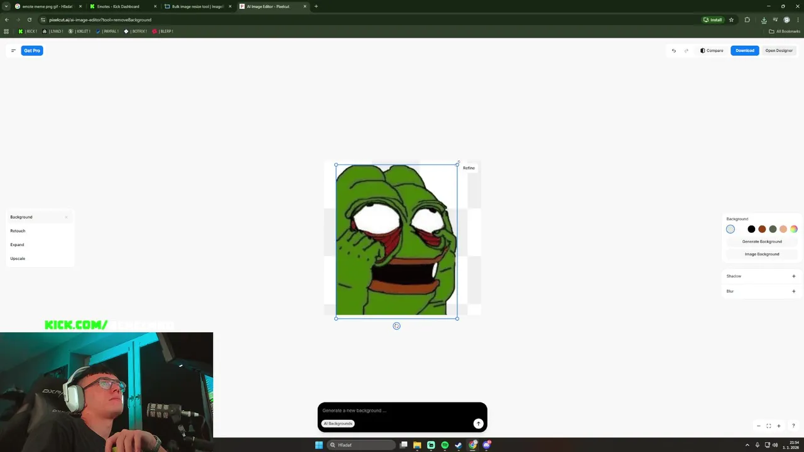Choose the white background swatch
Image resolution: width=804 pixels, height=452 pixels.
click(x=741, y=229)
